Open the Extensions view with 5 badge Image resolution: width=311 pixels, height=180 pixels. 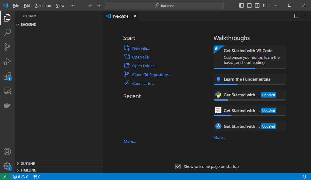7,76
